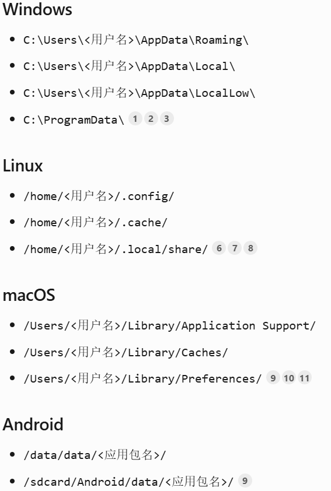Open citation badge 9 after sdcard path
This screenshot has width=331, height=491.
pos(245,481)
